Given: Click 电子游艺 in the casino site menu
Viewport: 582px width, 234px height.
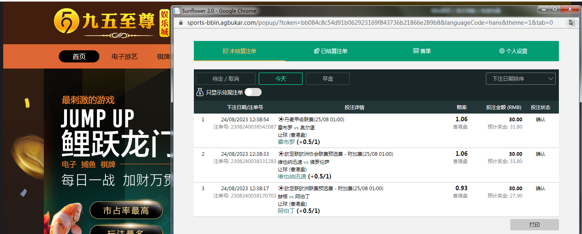Looking at the screenshot, I should coord(125,56).
